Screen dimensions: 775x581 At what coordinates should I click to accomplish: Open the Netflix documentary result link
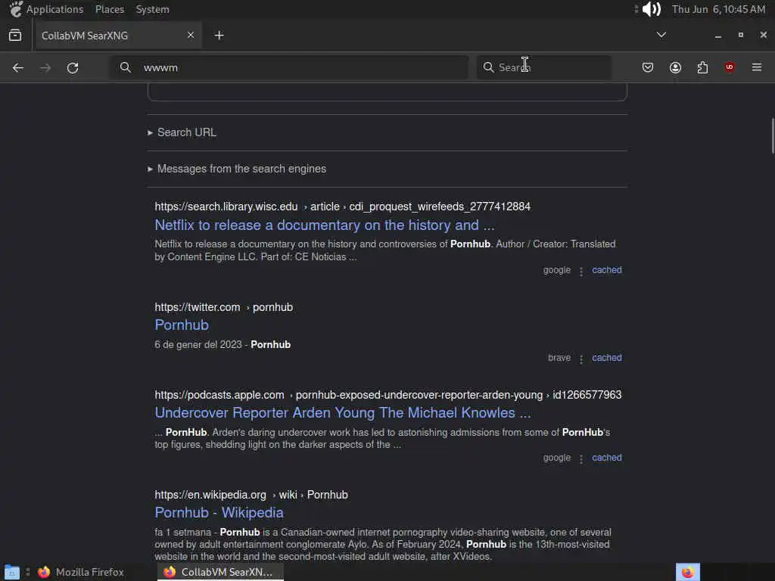click(324, 225)
